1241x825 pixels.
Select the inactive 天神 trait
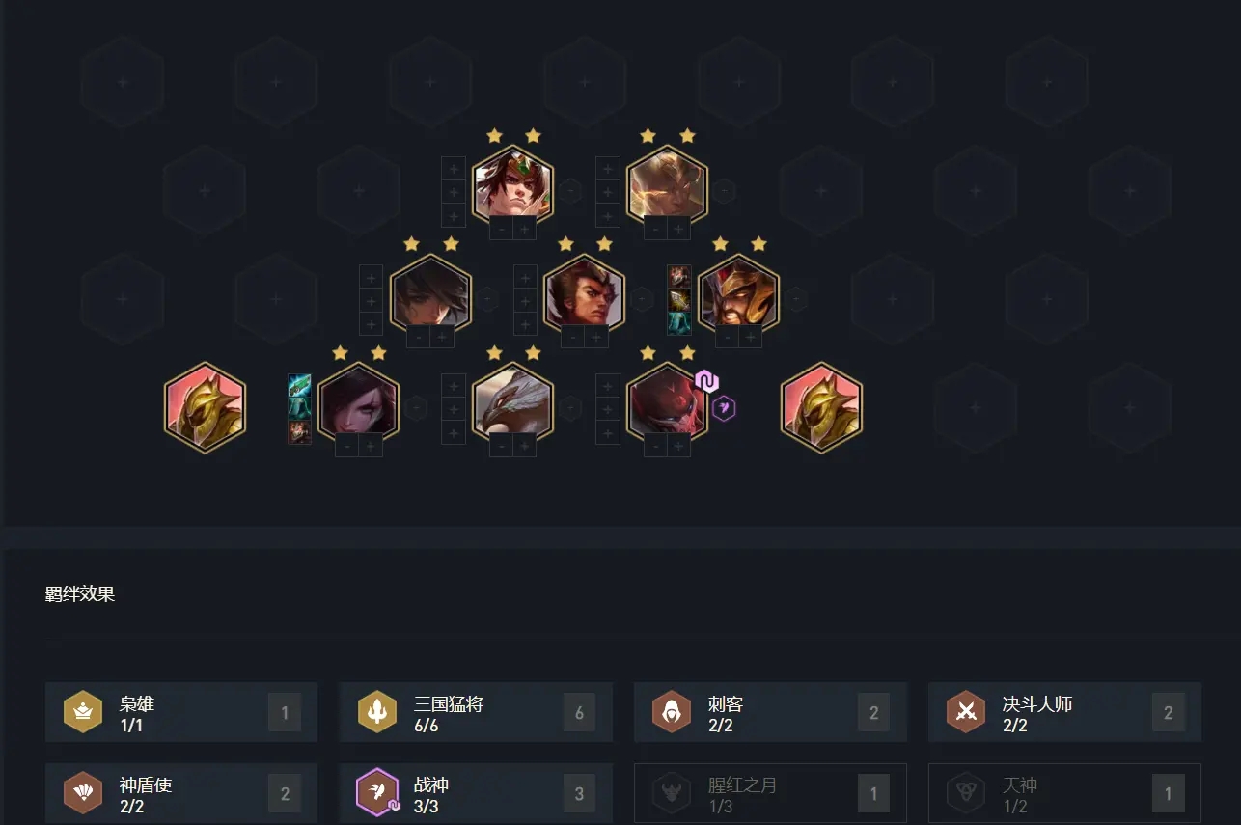1064,793
